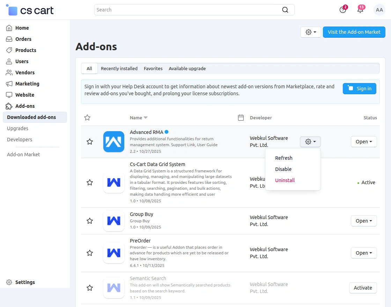This screenshot has width=391, height=307.
Task: Open the Website section in sidebar
Action: [x=24, y=95]
